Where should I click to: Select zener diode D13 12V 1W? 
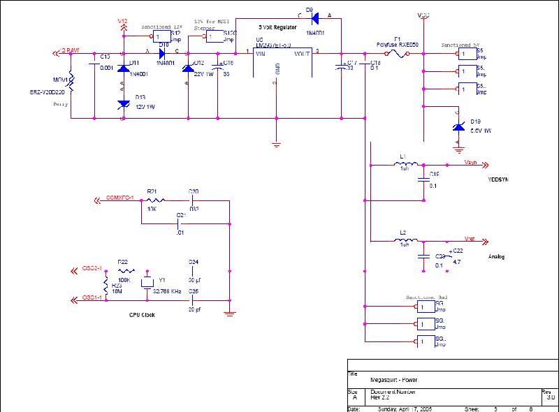pyautogui.click(x=124, y=103)
